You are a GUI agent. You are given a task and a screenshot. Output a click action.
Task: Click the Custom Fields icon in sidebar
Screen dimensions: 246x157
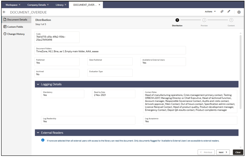click(x=5, y=27)
